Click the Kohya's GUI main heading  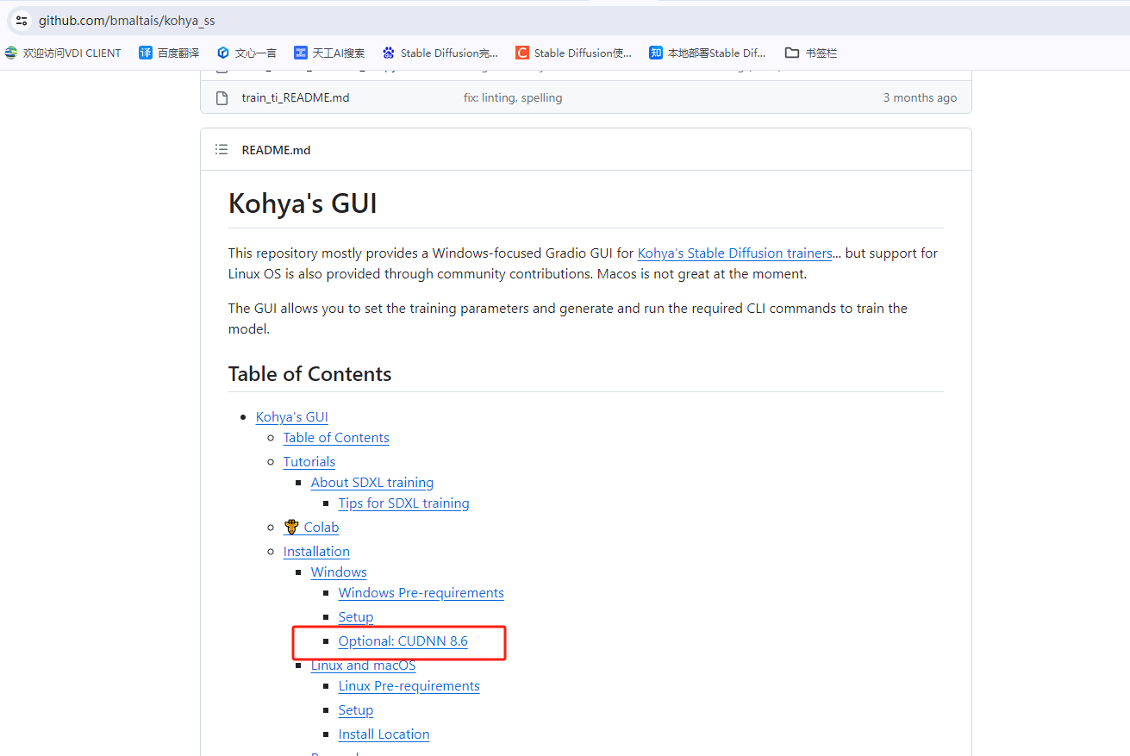(x=303, y=203)
